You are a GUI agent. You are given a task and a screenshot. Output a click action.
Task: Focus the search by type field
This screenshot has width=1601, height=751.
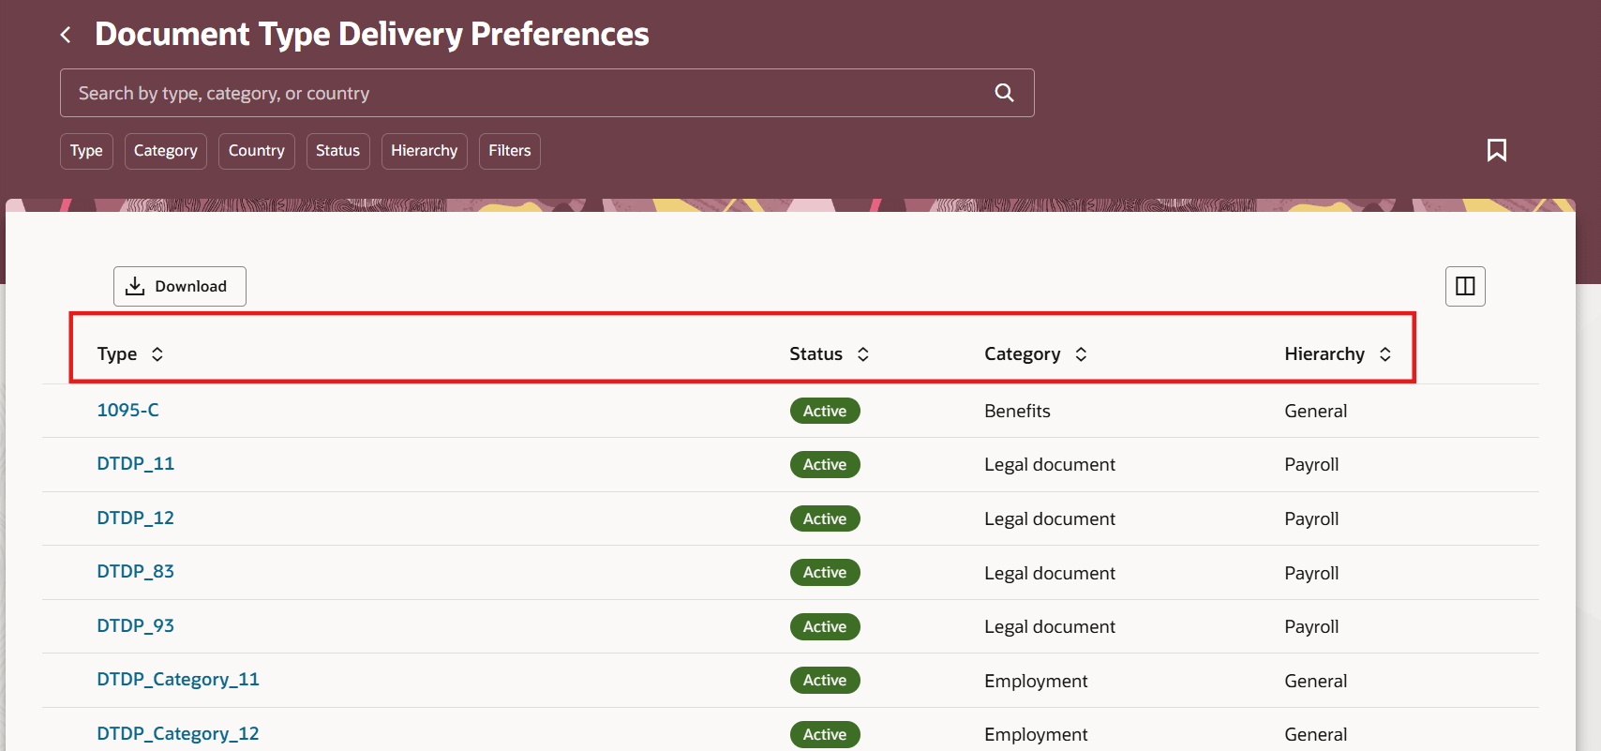pos(525,93)
